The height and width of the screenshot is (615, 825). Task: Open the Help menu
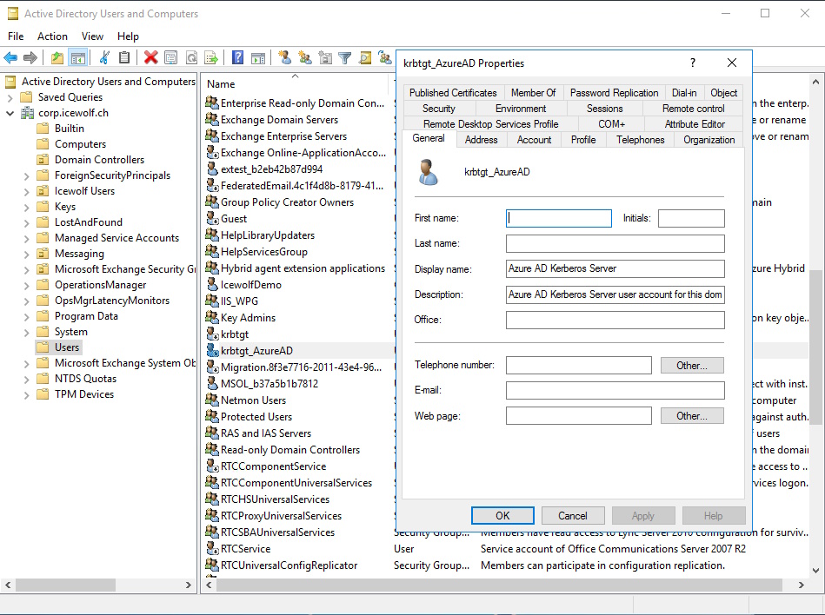coord(128,36)
